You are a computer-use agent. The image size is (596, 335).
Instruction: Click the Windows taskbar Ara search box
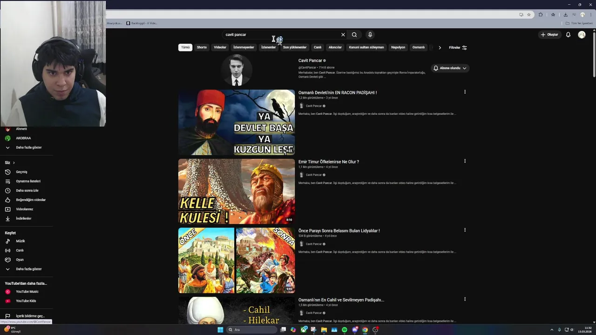point(251,329)
